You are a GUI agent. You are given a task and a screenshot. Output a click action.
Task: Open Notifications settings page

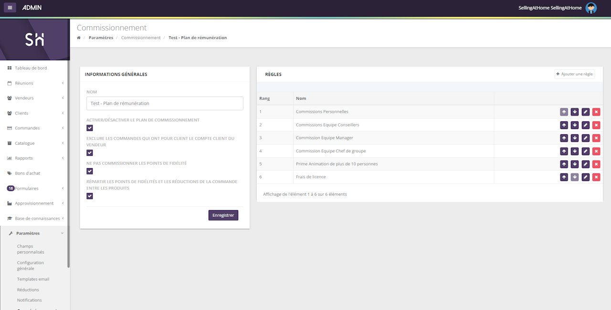tap(30, 300)
